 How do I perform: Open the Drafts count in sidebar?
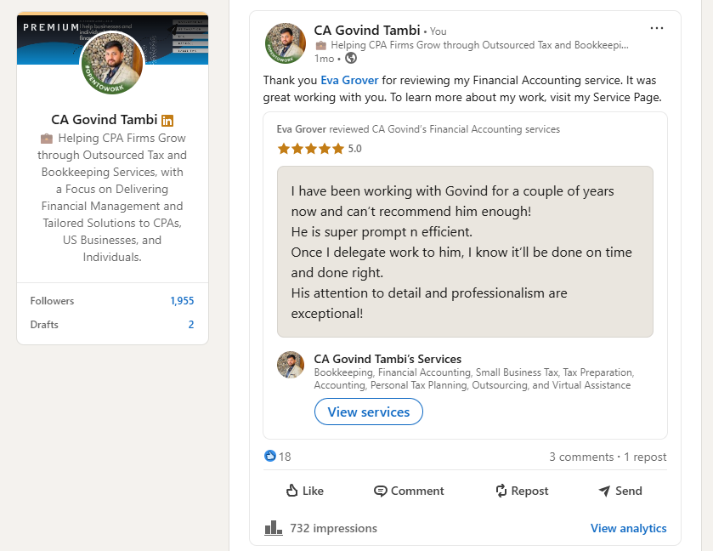191,325
